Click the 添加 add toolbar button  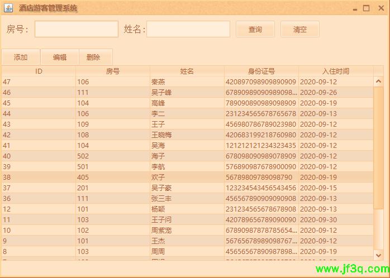pyautogui.click(x=21, y=57)
